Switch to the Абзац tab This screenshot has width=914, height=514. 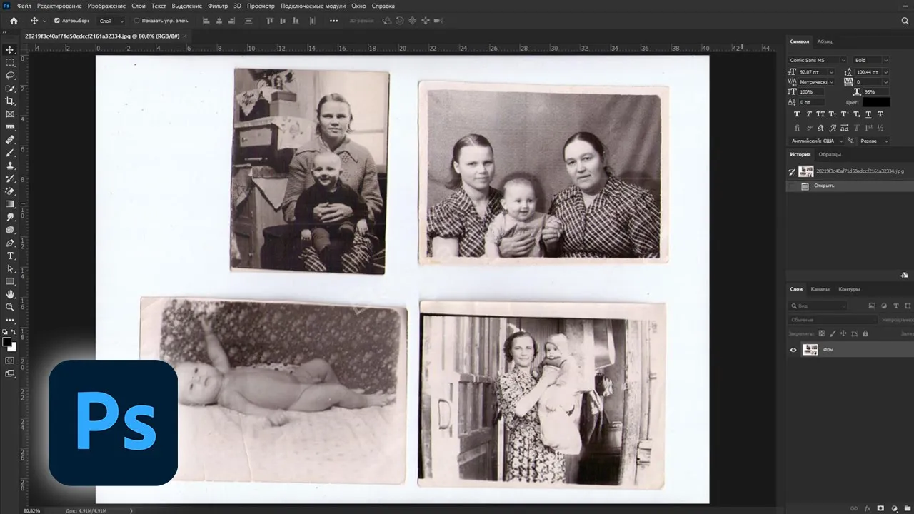(x=825, y=41)
